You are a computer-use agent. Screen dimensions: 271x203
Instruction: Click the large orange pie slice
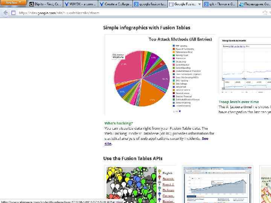click(151, 94)
